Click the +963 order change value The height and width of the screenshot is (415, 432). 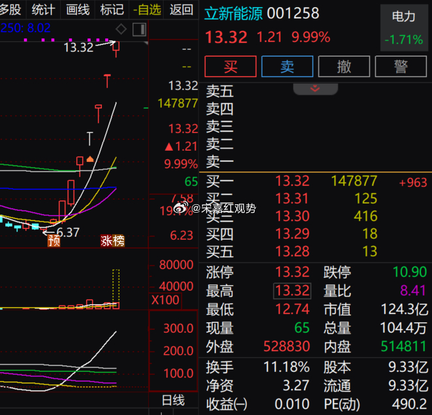tap(413, 183)
